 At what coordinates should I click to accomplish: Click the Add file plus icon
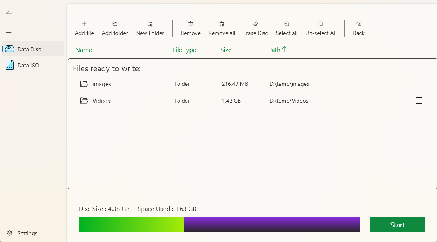click(84, 24)
